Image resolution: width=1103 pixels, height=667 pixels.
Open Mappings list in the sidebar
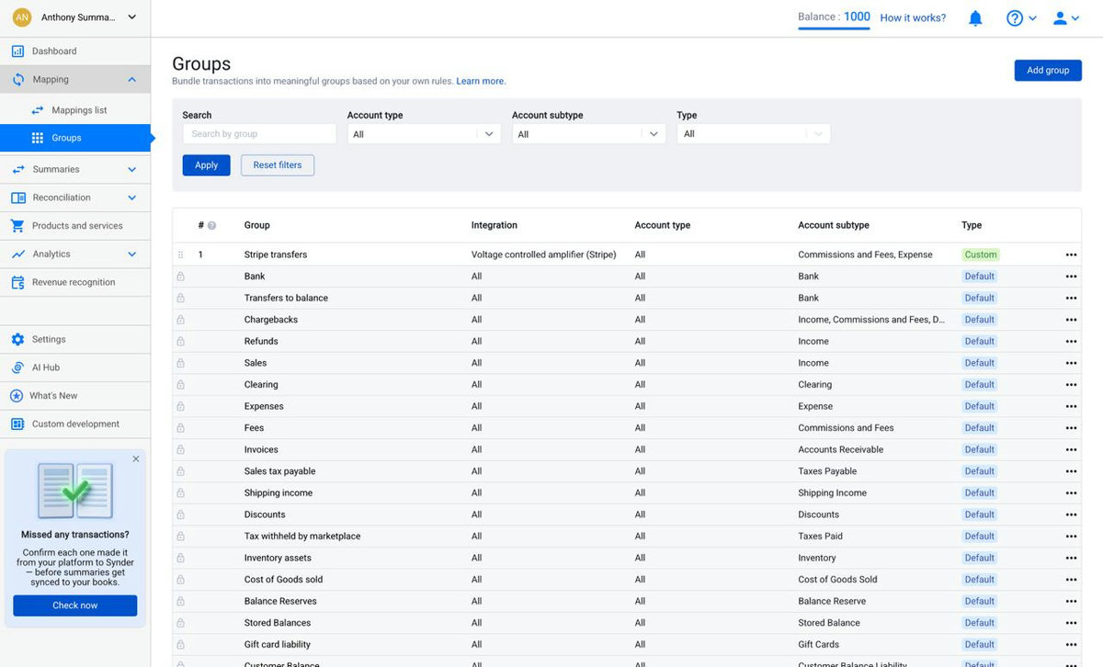pyautogui.click(x=75, y=110)
